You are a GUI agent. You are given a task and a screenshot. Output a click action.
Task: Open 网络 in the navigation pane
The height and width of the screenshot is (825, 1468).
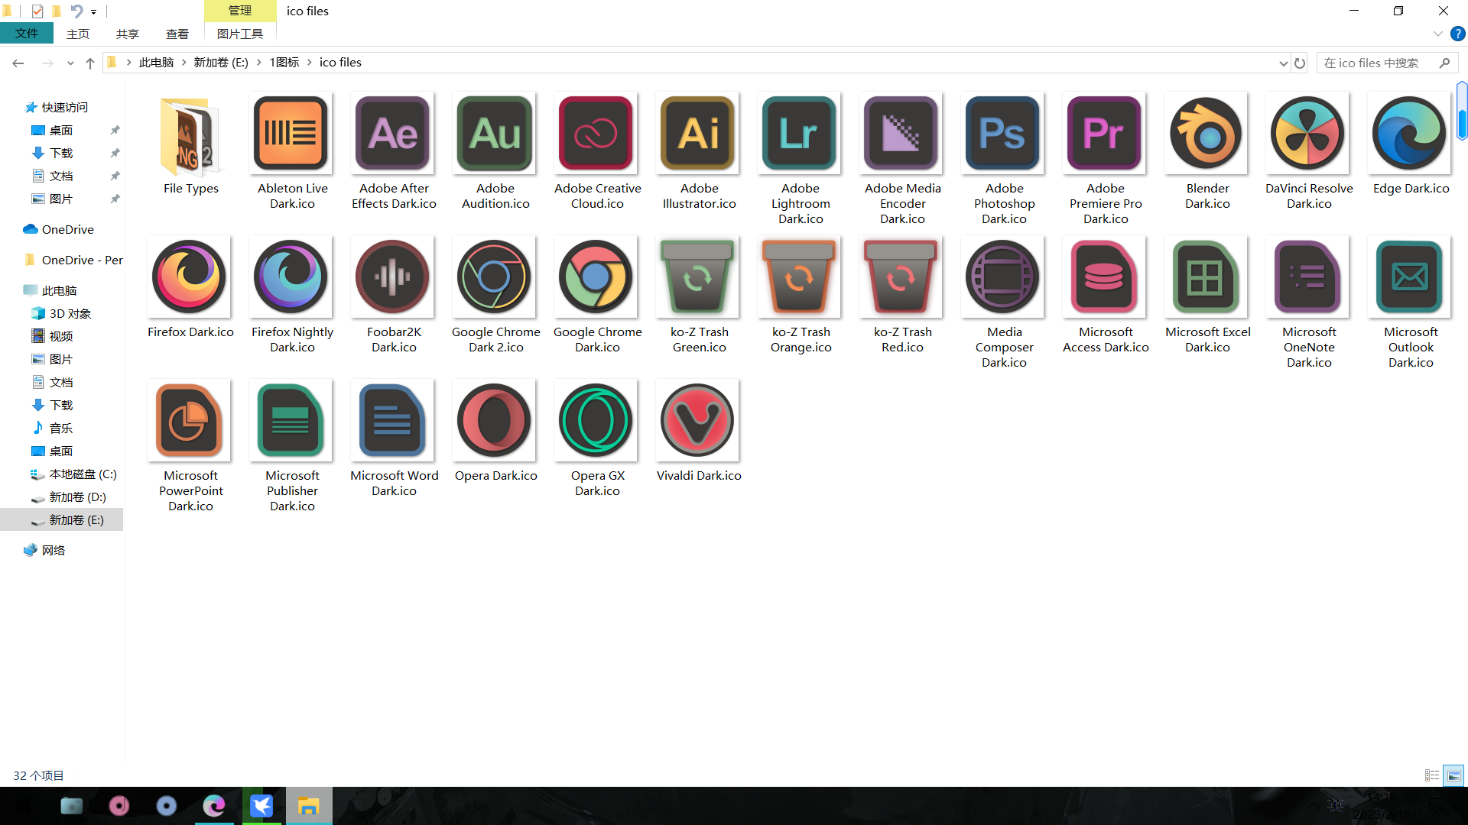pos(53,550)
